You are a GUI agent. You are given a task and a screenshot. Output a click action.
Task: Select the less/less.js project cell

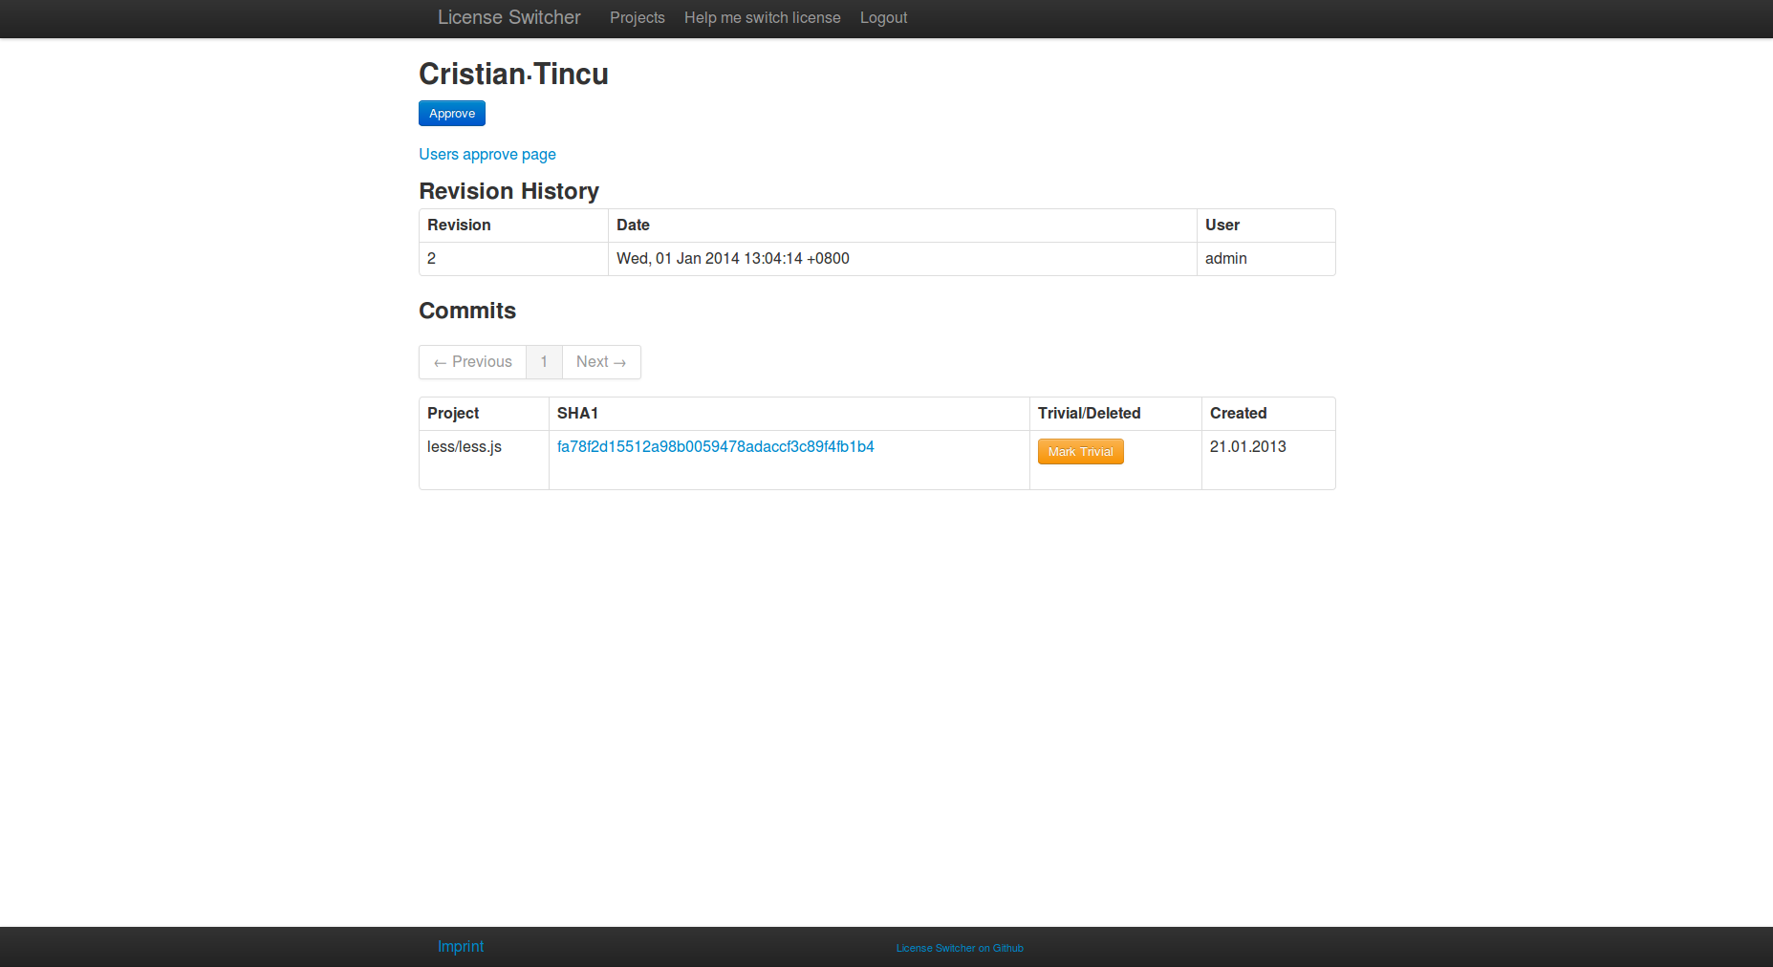click(484, 460)
